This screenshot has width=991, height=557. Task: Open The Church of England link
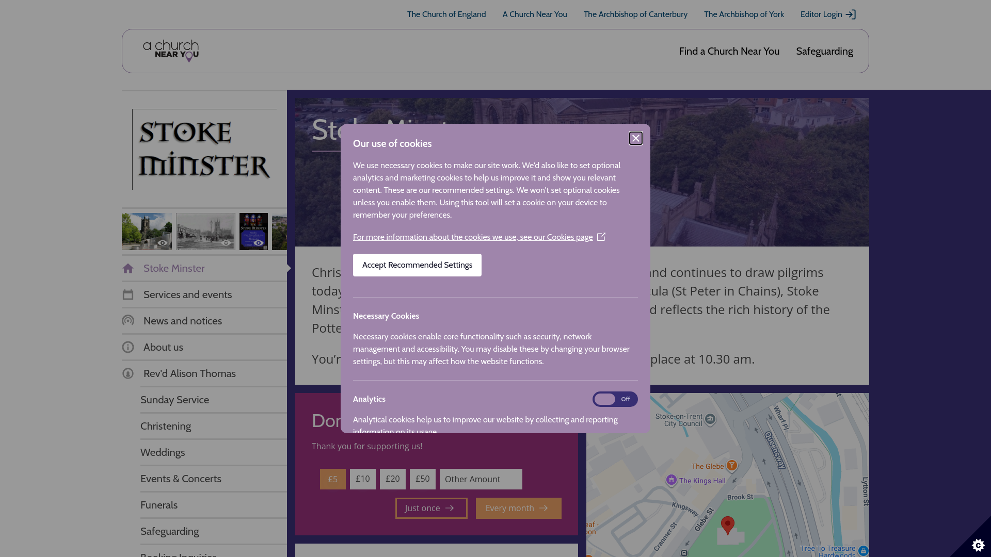(446, 14)
